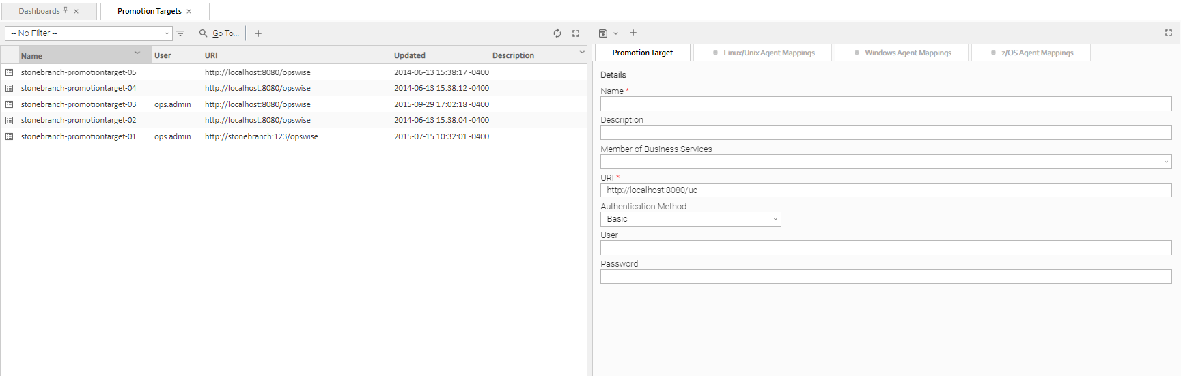Maximize the list pane with fullscreen icon
Screen dimensions: 1181x376
(x=576, y=33)
